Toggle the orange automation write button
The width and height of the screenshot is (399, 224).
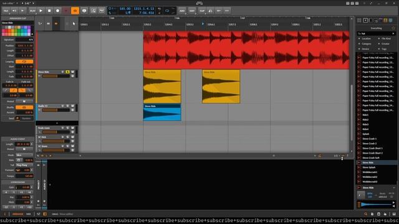[x=75, y=11]
